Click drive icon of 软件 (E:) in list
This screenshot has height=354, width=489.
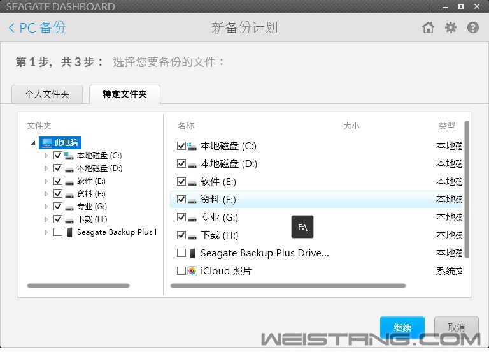point(192,183)
